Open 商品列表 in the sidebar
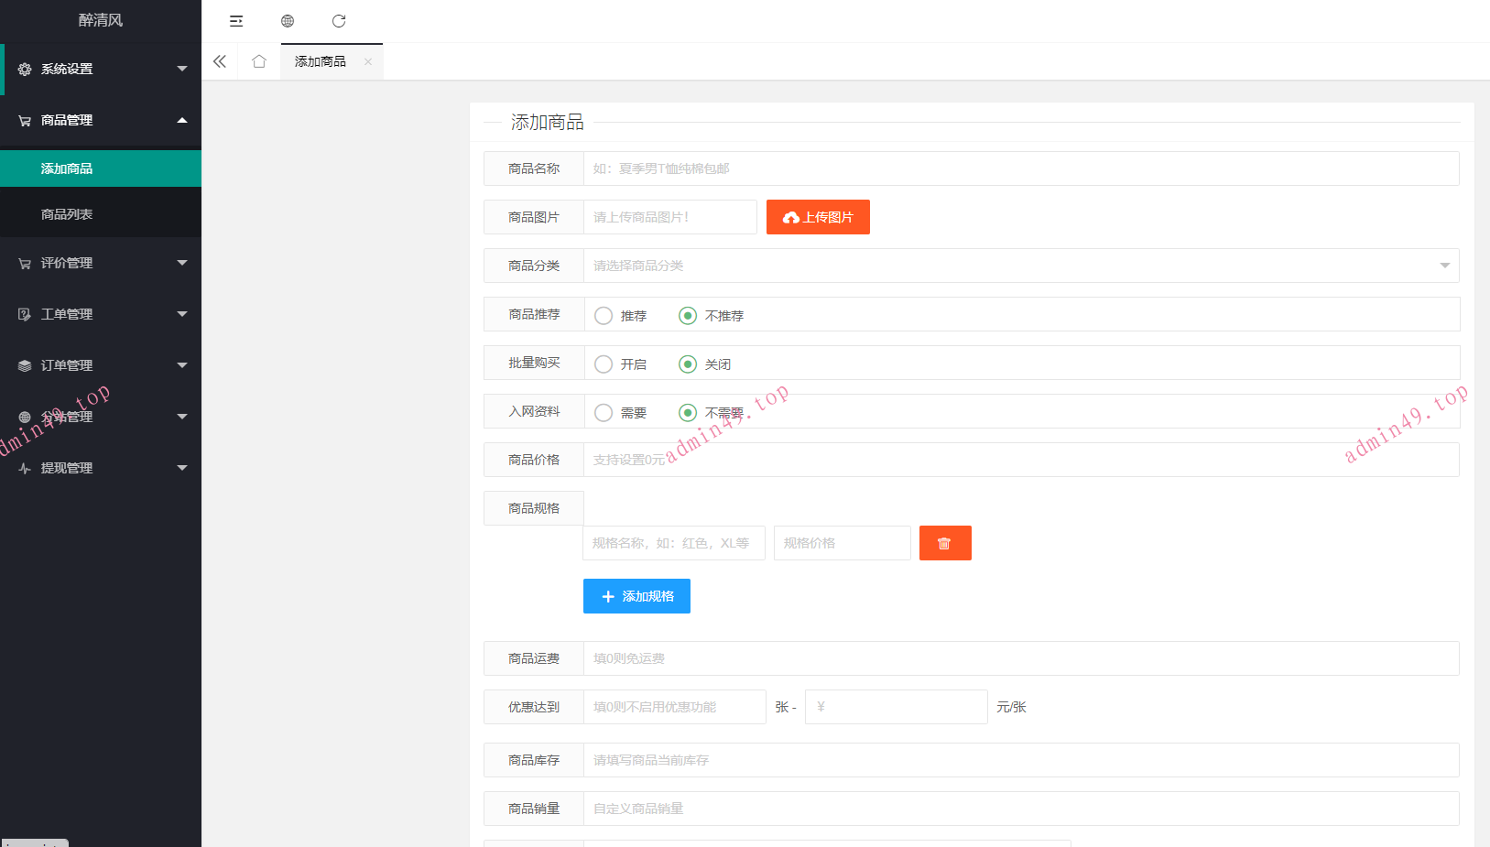The image size is (1490, 847). coord(67,214)
